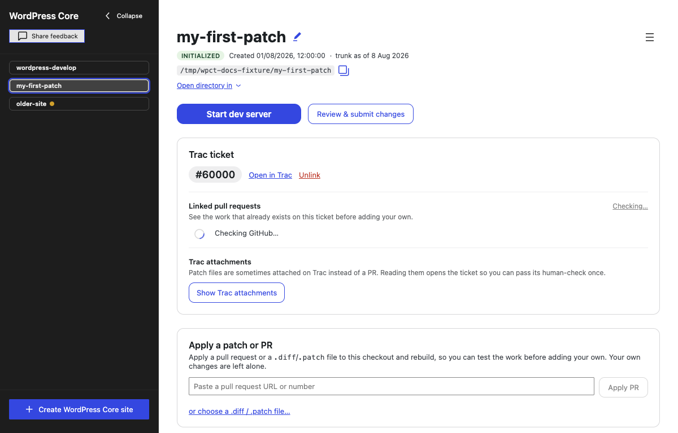678x433 pixels.
Task: Click the orange status dot on older-site
Action: click(52, 104)
